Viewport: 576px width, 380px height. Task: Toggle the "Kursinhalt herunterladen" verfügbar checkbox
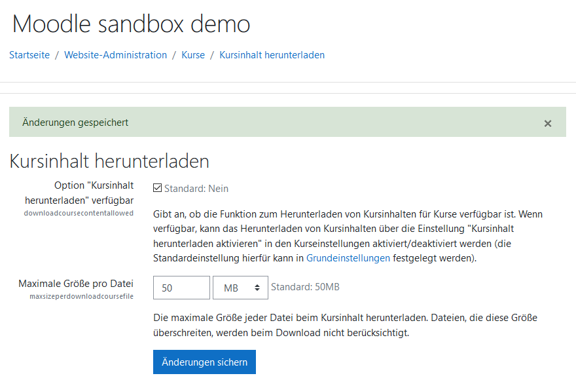pyautogui.click(x=157, y=189)
